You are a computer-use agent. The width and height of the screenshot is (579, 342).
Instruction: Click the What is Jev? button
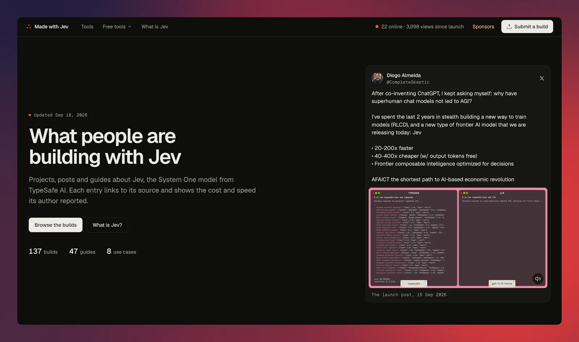pyautogui.click(x=107, y=225)
